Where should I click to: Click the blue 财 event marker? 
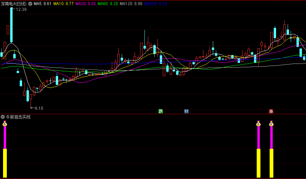(186, 111)
